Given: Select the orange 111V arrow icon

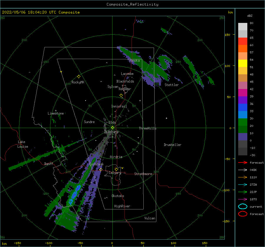Looking at the screenshot, I should pyautogui.click(x=243, y=177).
